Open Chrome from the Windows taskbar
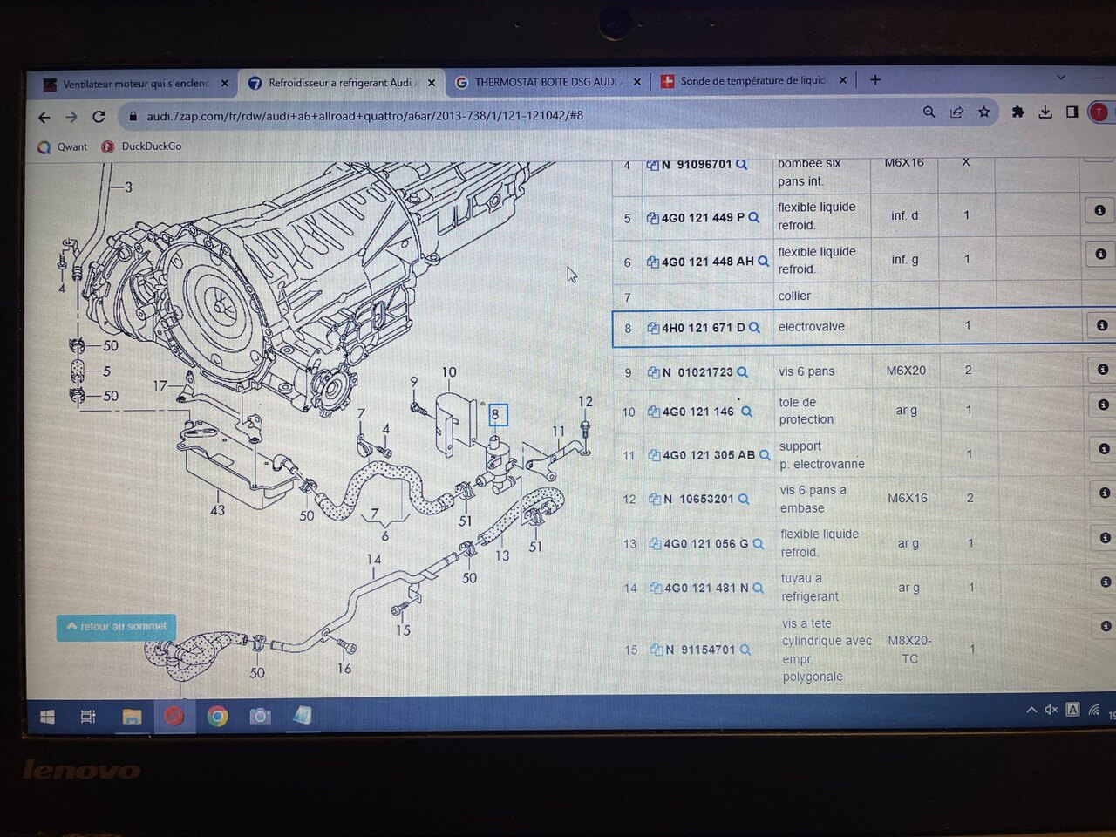The height and width of the screenshot is (837, 1116). coord(217,716)
